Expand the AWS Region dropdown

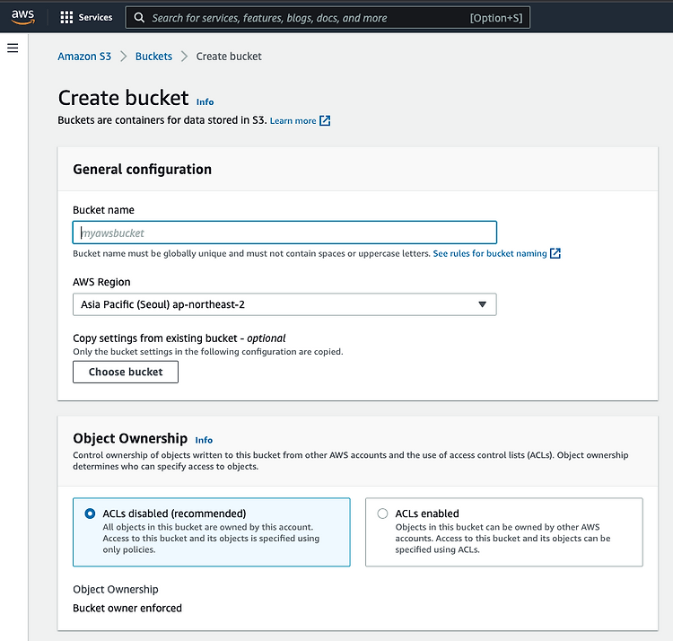pos(284,304)
